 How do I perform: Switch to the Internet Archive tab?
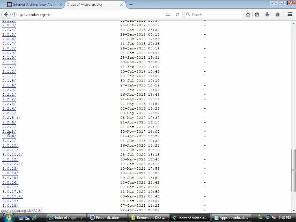(x=34, y=5)
